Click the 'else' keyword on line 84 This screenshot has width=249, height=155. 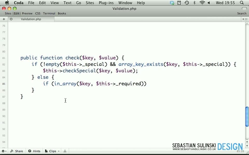click(43, 77)
